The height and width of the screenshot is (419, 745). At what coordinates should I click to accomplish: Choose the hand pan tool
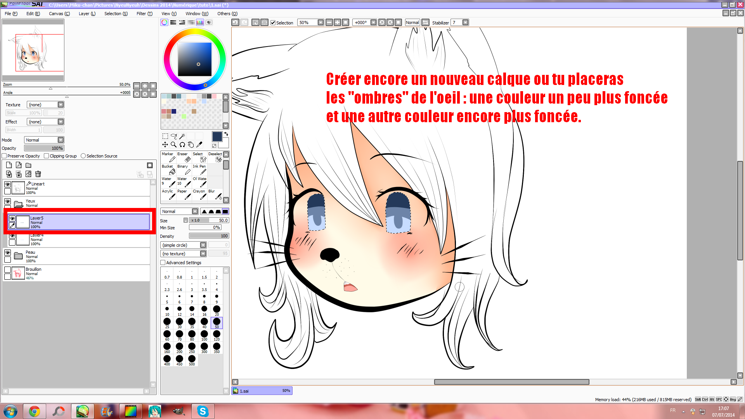191,145
